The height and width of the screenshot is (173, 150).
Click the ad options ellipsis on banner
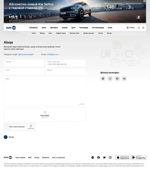(144, 1)
